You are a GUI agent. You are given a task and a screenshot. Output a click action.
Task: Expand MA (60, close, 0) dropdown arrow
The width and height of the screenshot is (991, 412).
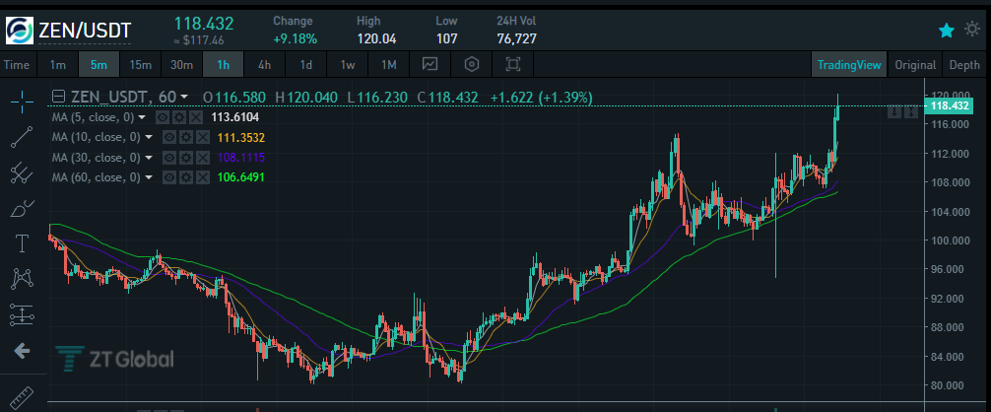click(149, 178)
